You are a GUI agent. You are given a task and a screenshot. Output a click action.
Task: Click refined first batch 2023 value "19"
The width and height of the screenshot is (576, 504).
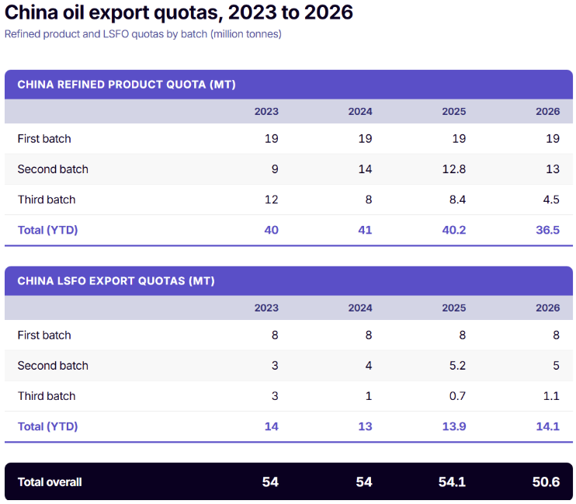(x=272, y=138)
